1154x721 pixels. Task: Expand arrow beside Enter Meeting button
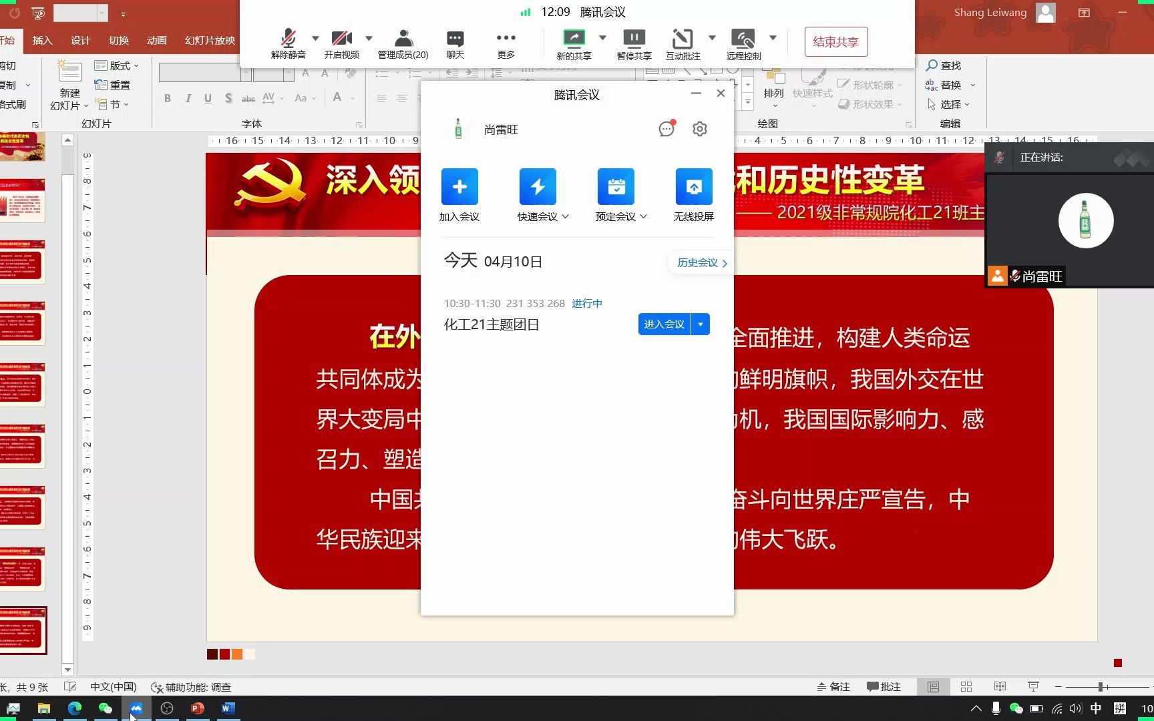tap(701, 324)
